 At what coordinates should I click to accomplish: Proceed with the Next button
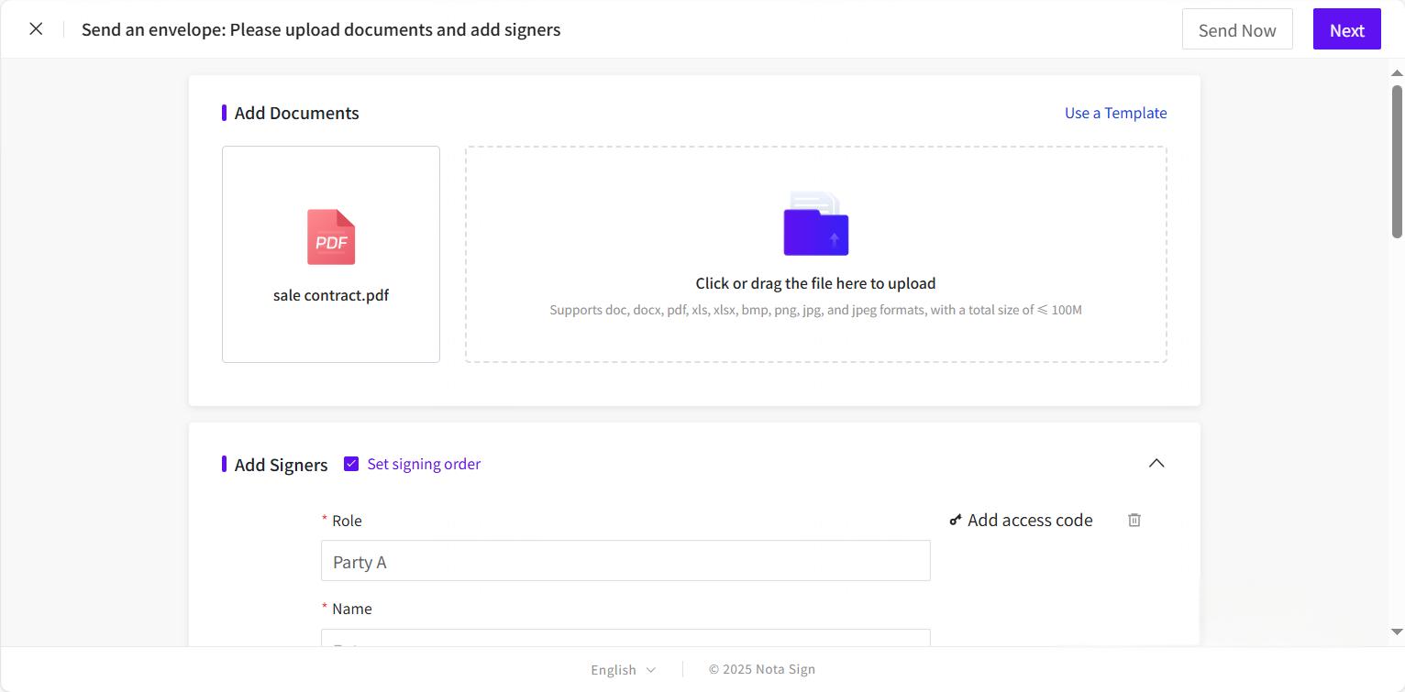click(1346, 30)
